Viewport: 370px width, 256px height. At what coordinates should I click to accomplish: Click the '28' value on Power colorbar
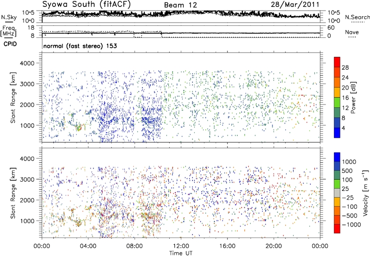click(x=345, y=67)
